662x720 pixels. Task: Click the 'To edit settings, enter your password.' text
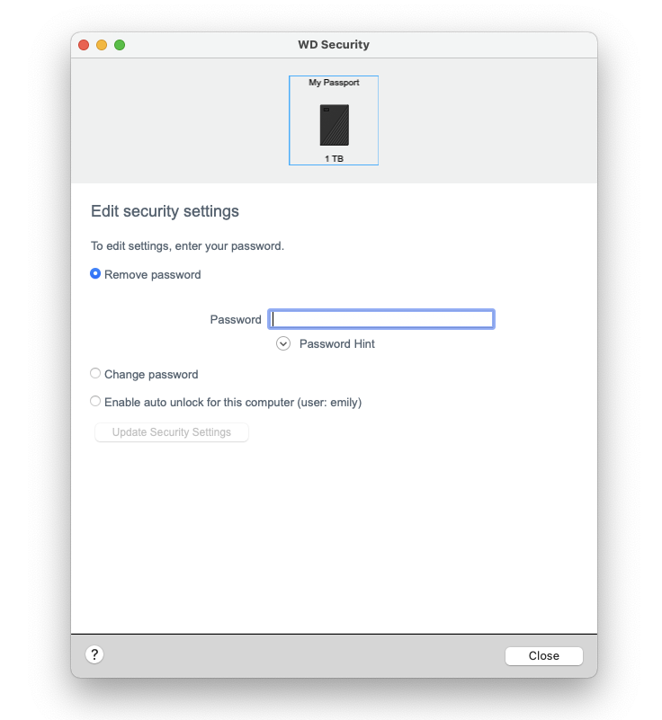(x=187, y=246)
